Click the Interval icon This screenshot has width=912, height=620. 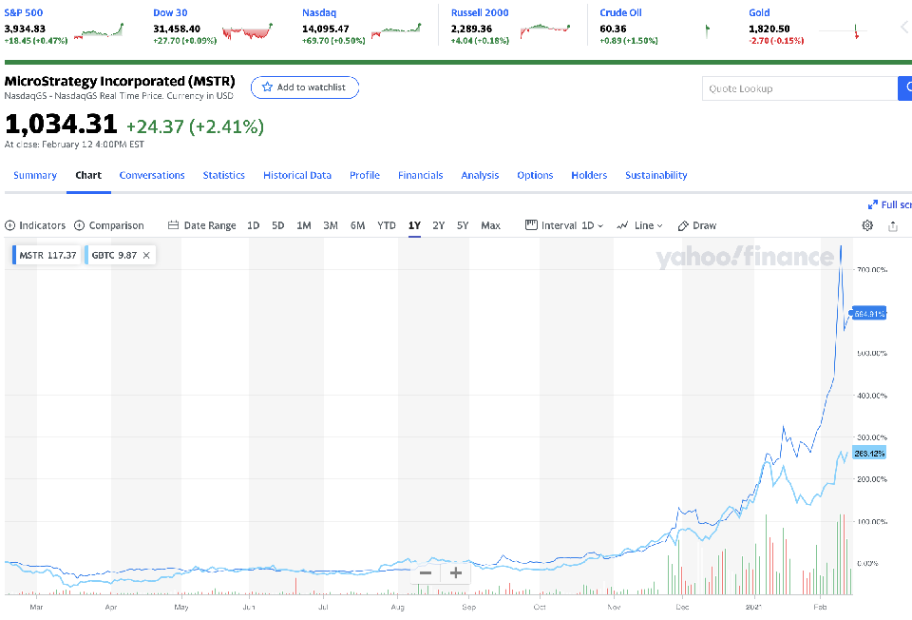(531, 224)
